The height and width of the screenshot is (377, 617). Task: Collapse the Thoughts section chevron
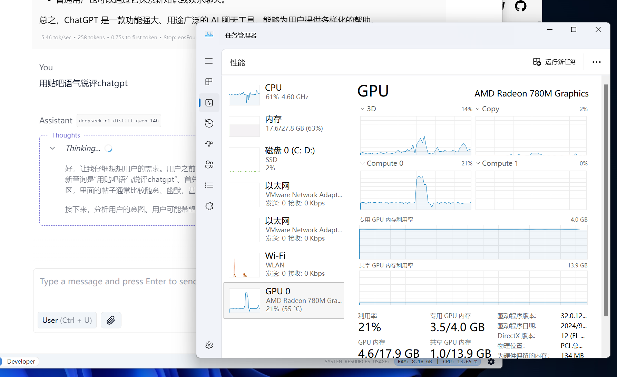(x=52, y=148)
